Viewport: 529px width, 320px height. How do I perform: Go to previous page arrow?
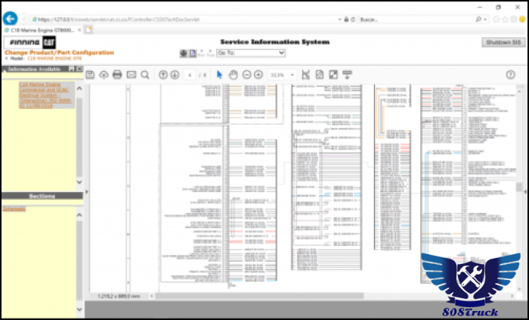pos(163,74)
